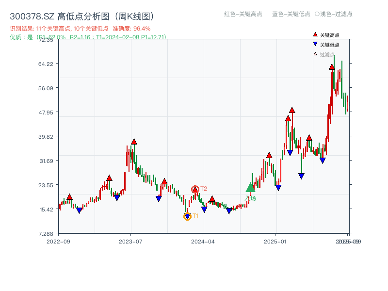Click the 31.69 y-axis label
The image size is (388, 291).
click(x=47, y=161)
